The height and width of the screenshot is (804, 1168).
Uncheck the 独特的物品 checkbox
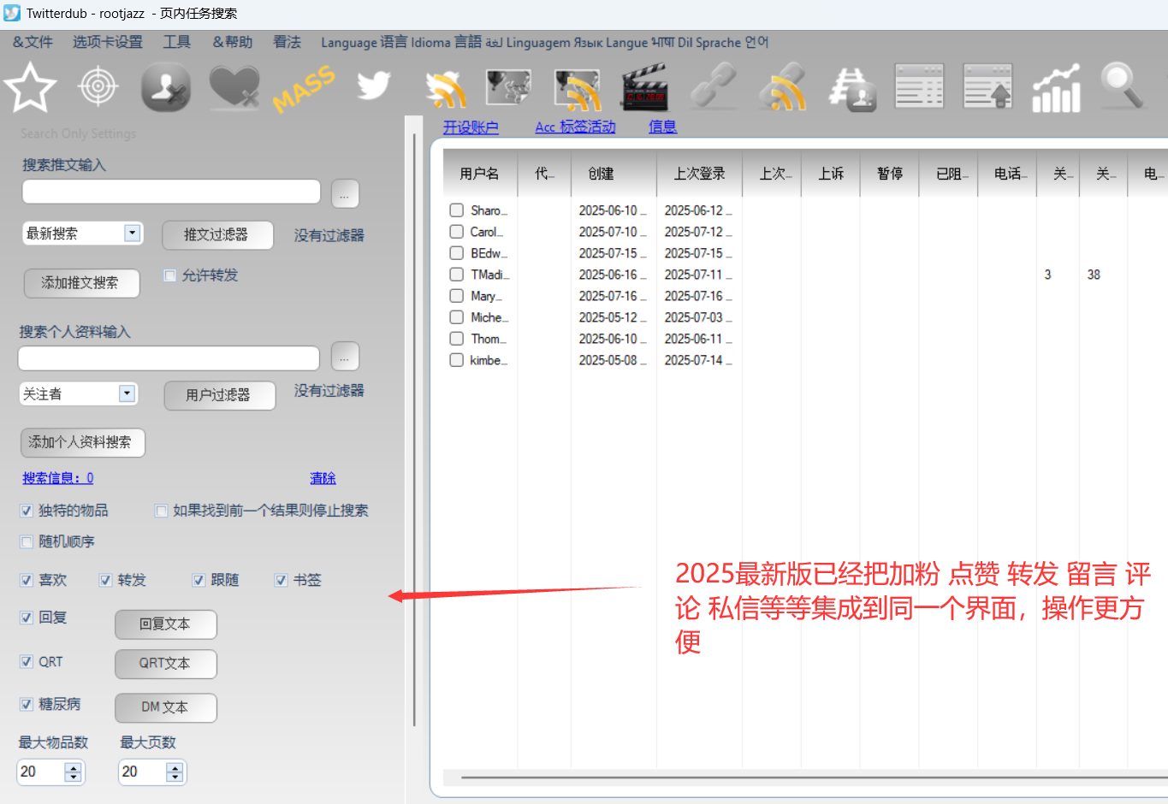click(x=27, y=511)
